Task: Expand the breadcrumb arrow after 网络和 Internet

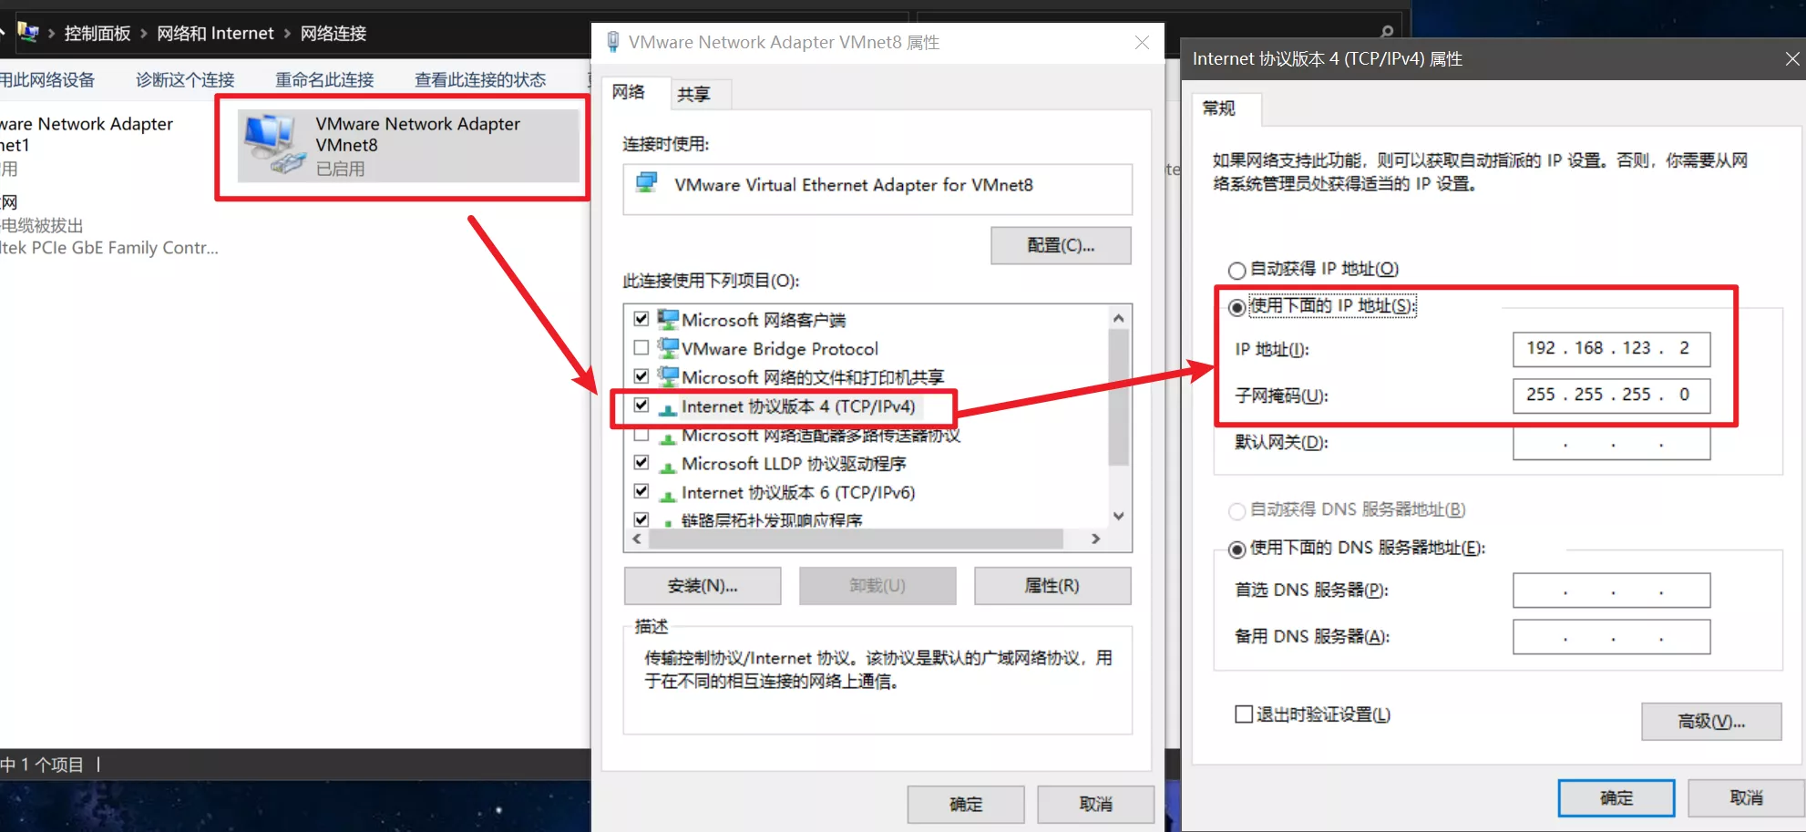Action: point(287,34)
